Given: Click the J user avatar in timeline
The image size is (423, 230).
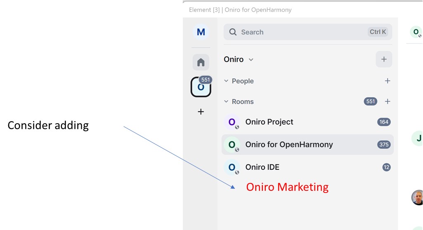Looking at the screenshot, I should [418, 138].
